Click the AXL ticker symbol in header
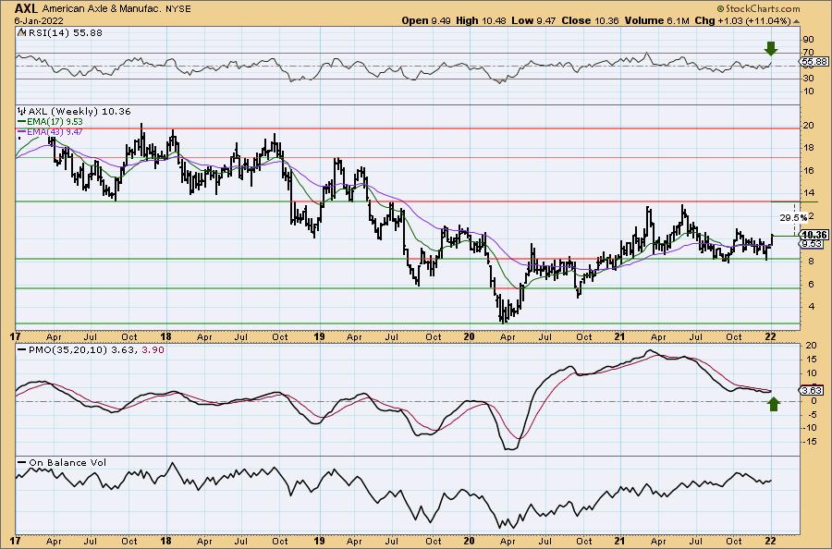 (26, 8)
